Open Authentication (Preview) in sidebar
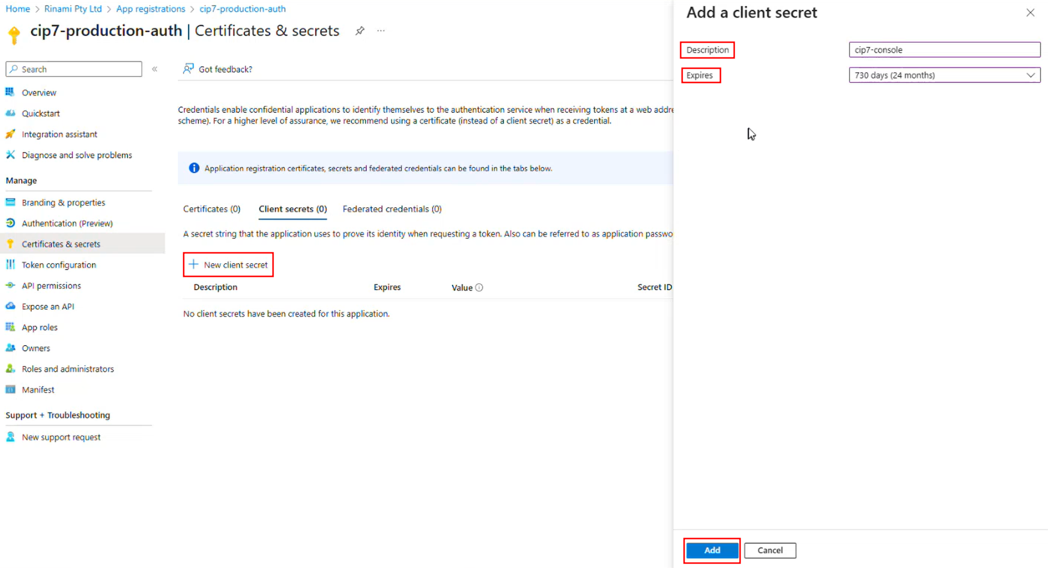The width and height of the screenshot is (1048, 568). (67, 223)
